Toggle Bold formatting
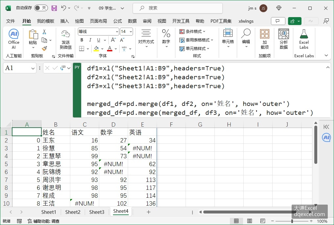 [x=82, y=40]
